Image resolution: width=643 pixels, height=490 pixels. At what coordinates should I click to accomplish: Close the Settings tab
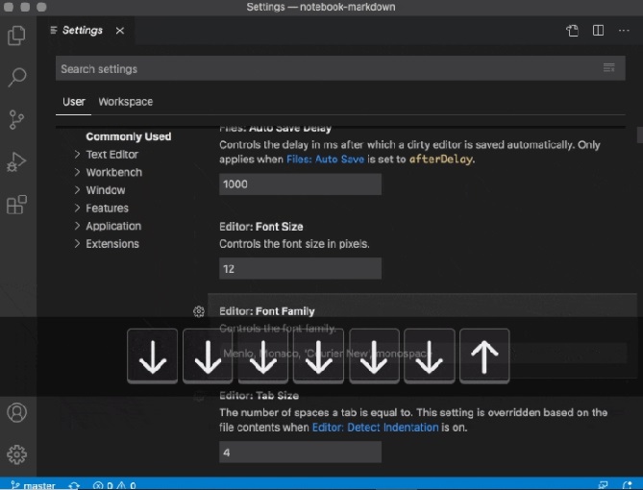pos(120,31)
